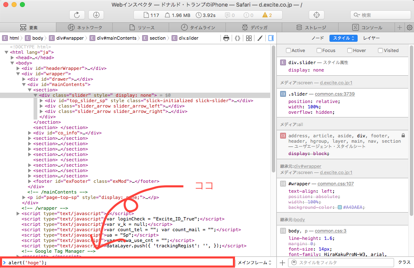Enable the Hover pseudo-class checkbox
The width and height of the screenshot is (414, 268).
tap(350, 50)
